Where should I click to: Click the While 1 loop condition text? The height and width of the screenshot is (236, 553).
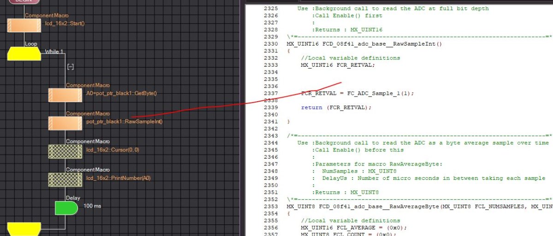click(x=54, y=52)
